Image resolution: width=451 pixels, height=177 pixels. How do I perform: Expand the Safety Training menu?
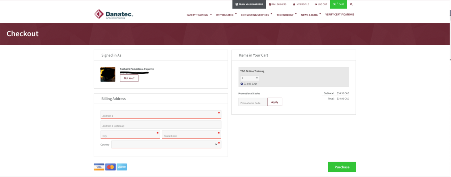[199, 15]
